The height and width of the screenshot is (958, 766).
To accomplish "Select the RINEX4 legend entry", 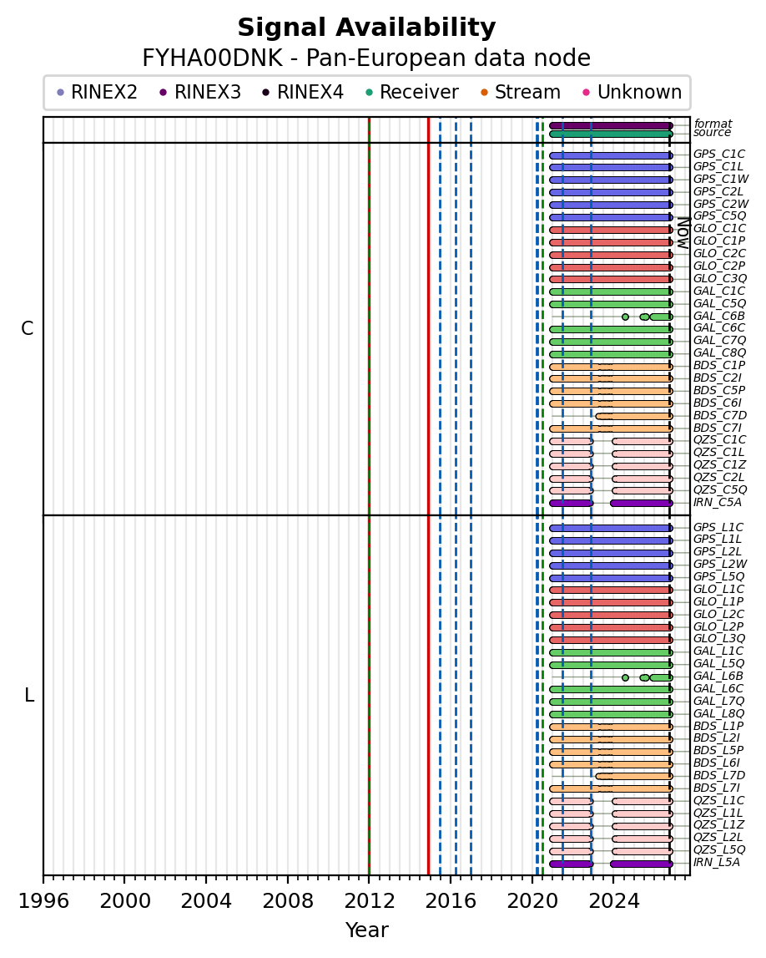I will [x=303, y=92].
